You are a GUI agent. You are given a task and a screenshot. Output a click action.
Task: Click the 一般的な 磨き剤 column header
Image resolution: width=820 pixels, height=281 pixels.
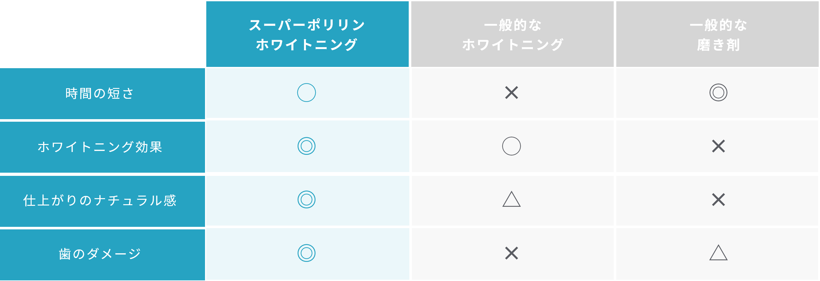(x=717, y=34)
